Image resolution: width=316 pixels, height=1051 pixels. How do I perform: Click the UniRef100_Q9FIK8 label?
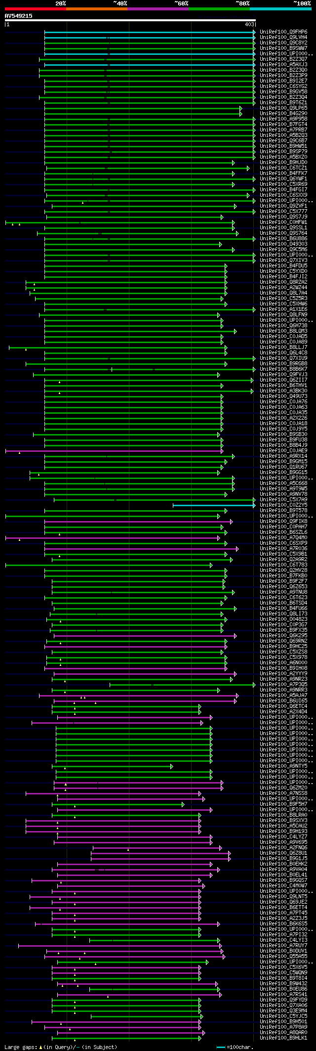point(283,521)
